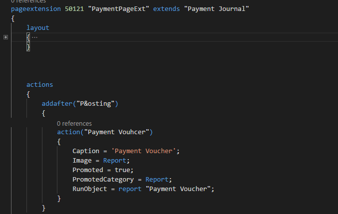Viewport: 338px width, 214px height.
Task: Click the RunObject property name
Action: pyautogui.click(x=89, y=189)
